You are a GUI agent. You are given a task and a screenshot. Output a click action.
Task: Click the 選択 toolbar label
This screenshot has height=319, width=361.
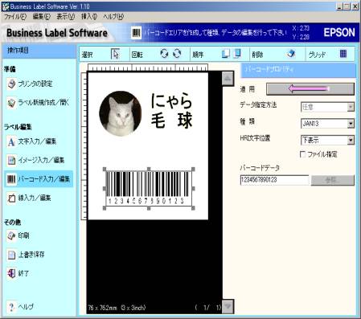(x=87, y=55)
